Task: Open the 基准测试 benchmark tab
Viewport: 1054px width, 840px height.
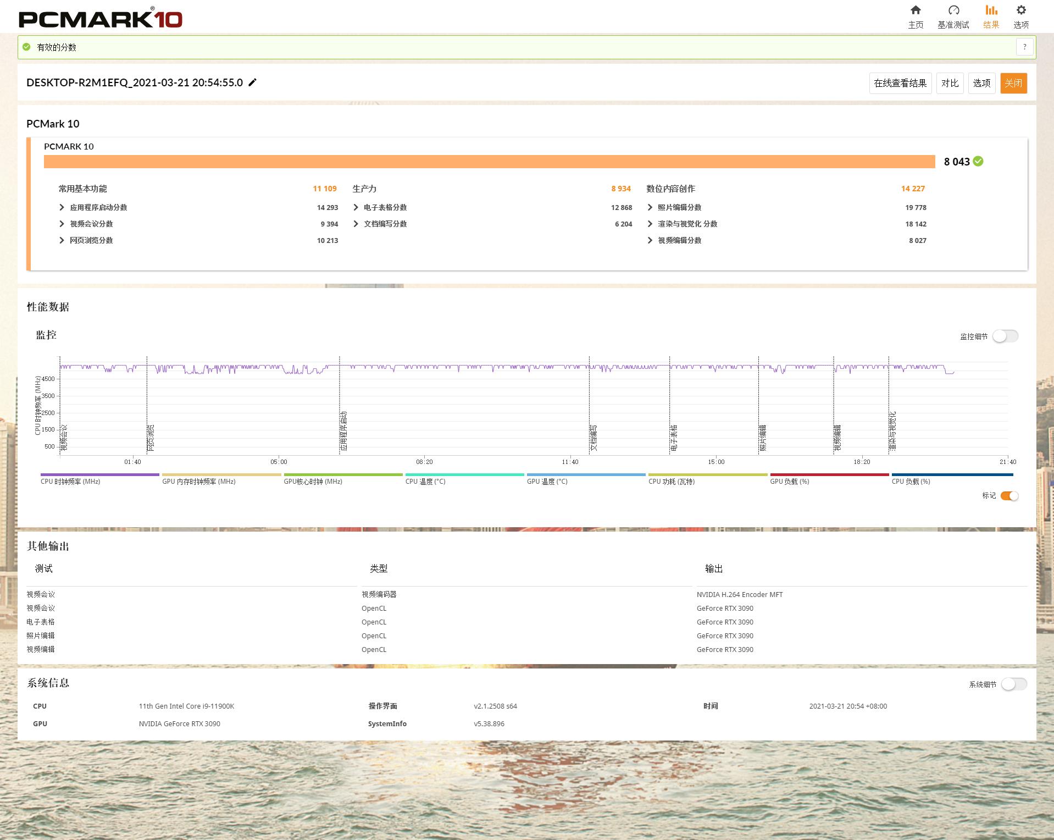Action: coord(953,17)
